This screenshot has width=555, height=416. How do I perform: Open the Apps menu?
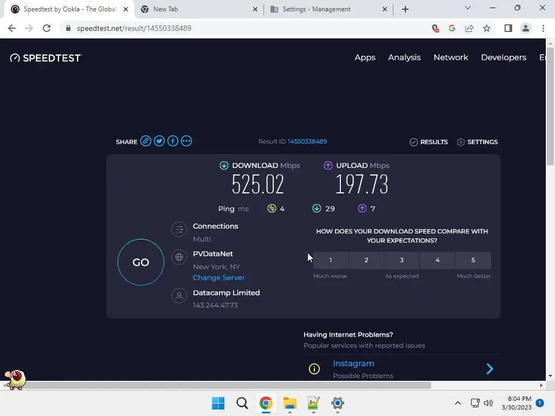point(365,57)
